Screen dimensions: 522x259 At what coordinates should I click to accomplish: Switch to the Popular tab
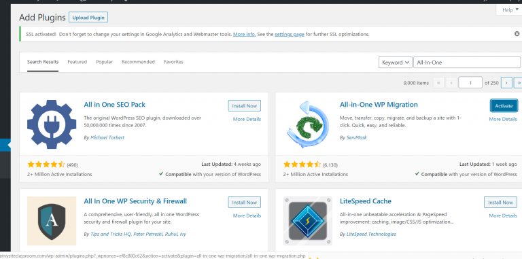[104, 62]
